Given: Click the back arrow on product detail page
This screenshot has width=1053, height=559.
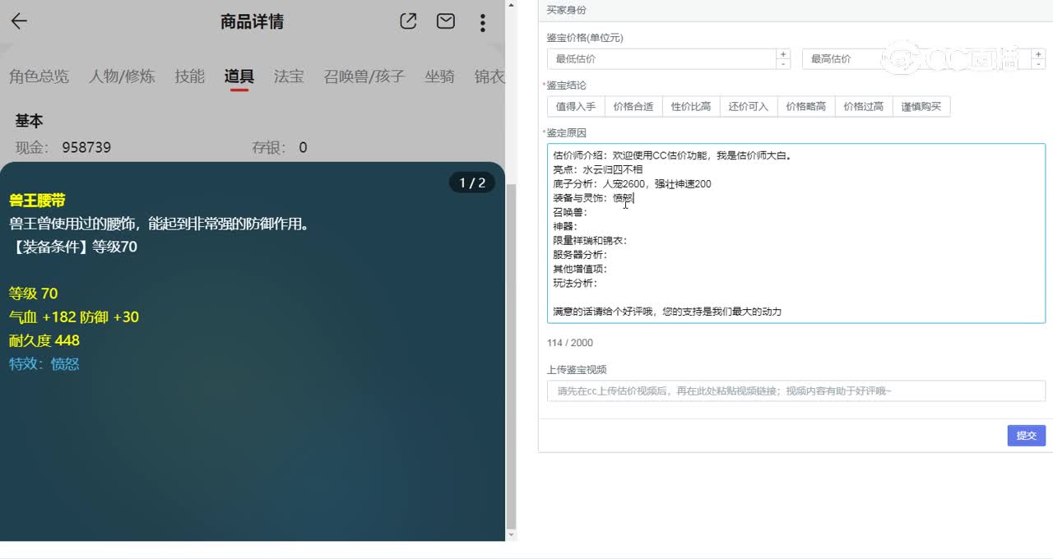Looking at the screenshot, I should pyautogui.click(x=18, y=21).
